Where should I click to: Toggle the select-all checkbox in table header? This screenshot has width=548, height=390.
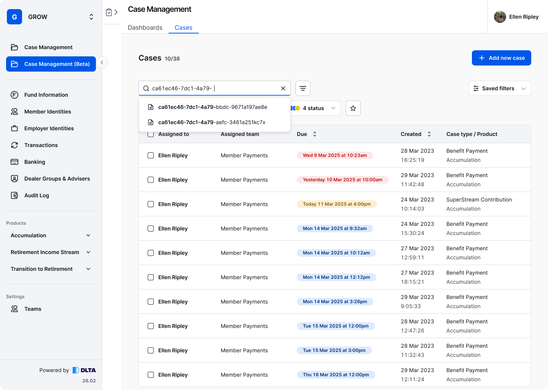click(151, 134)
